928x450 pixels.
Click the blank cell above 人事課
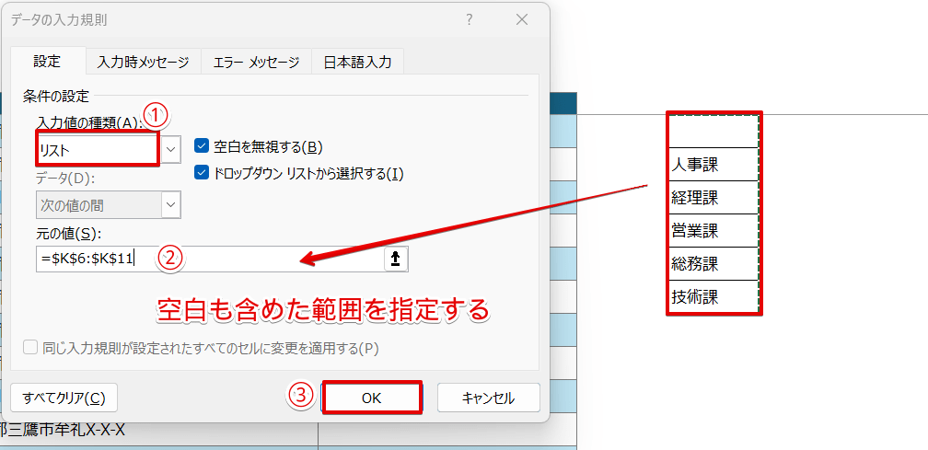(x=713, y=131)
